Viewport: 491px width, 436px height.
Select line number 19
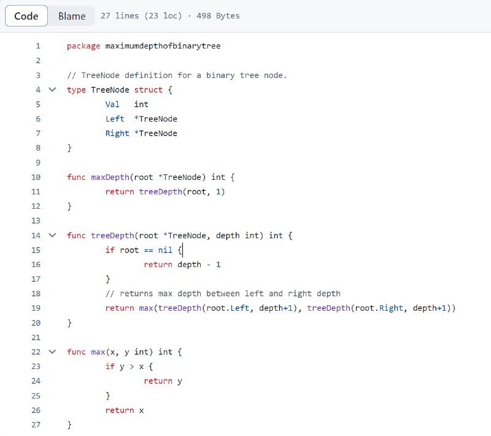pos(36,308)
